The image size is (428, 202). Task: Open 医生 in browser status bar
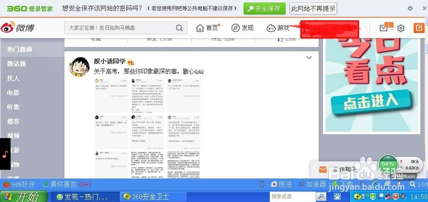coord(282,184)
